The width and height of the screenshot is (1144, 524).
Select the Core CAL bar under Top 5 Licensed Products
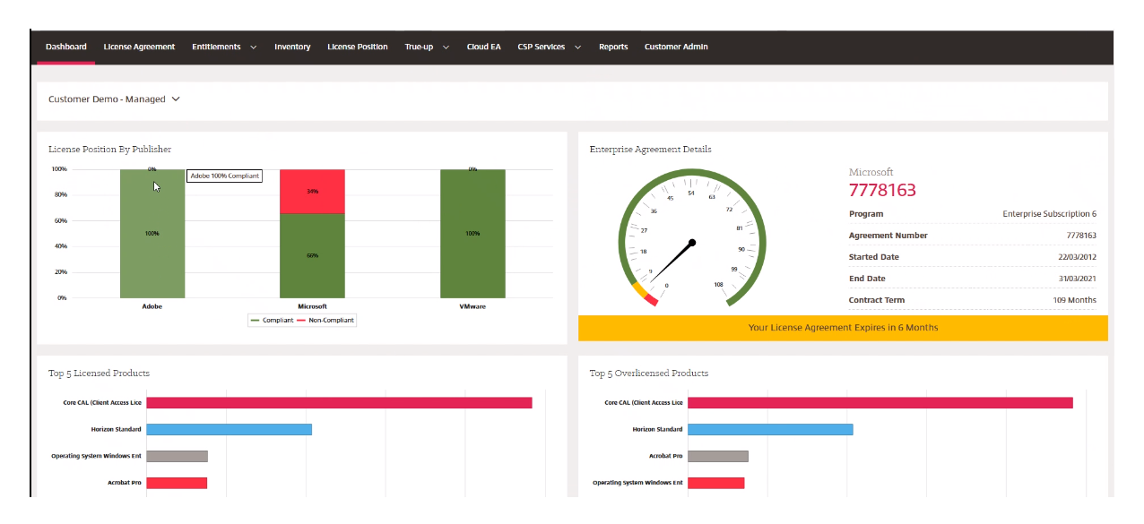click(339, 403)
